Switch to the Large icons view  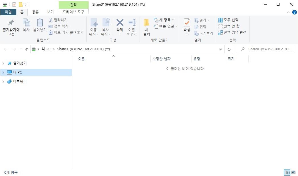[x=293, y=172]
